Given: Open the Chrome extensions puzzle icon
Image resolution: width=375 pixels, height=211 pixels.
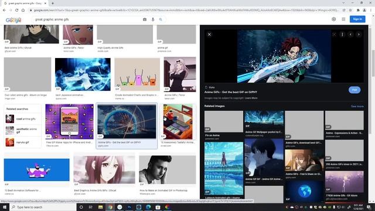Looking at the screenshot, I should click(358, 11).
